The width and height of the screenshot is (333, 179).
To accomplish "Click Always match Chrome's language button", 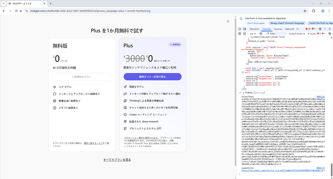I will (287, 23).
